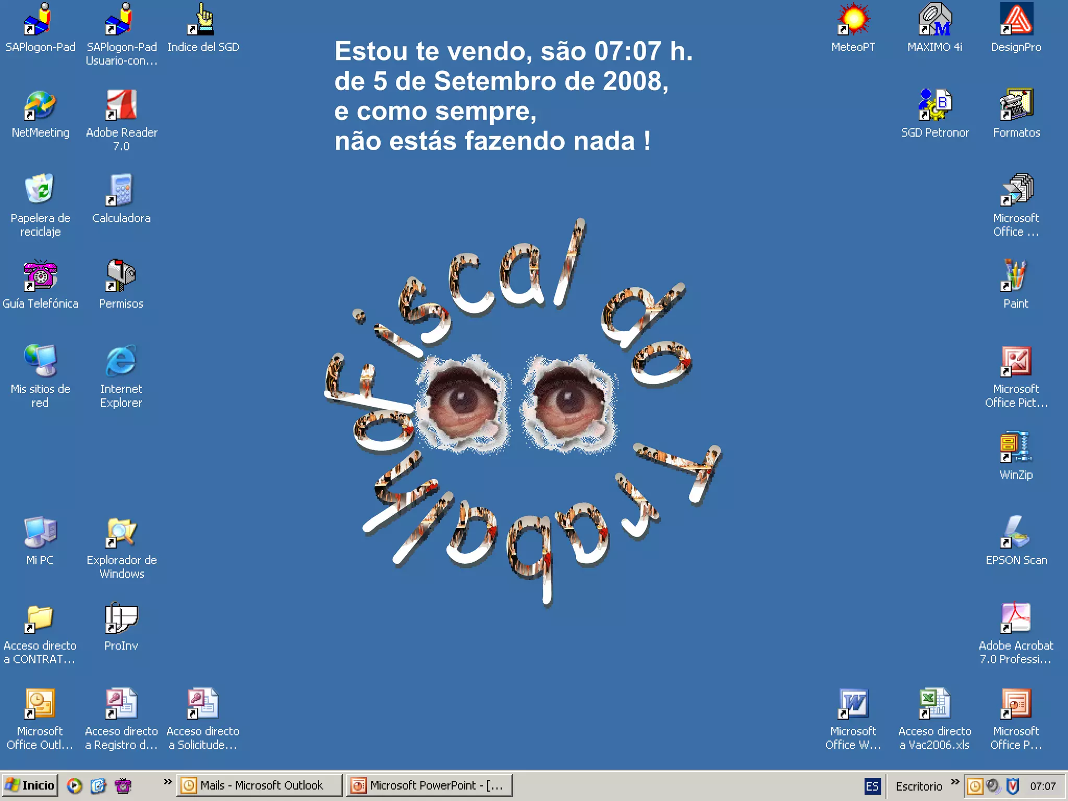Select the MeteoPT sun icon
The width and height of the screenshot is (1068, 801).
pos(853,20)
